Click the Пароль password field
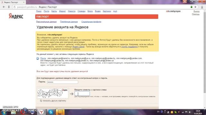 [62, 82]
